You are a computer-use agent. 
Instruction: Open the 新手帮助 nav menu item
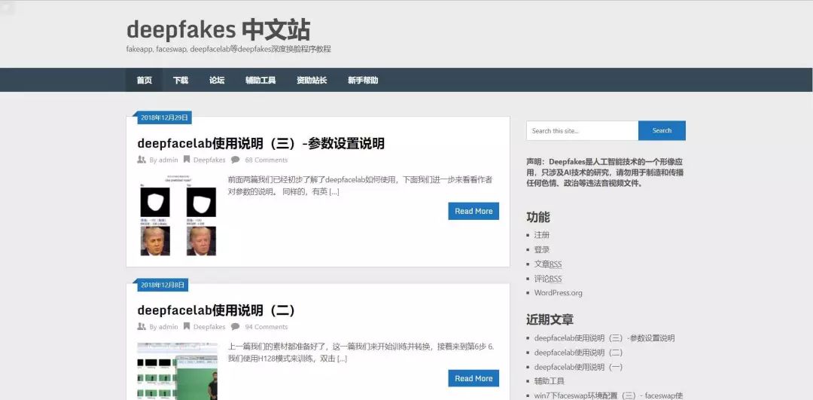coord(363,81)
